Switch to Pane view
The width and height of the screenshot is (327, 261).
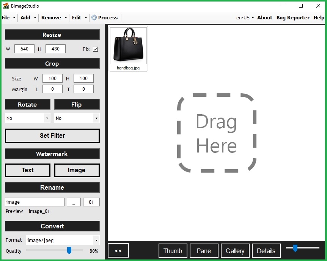(204, 251)
